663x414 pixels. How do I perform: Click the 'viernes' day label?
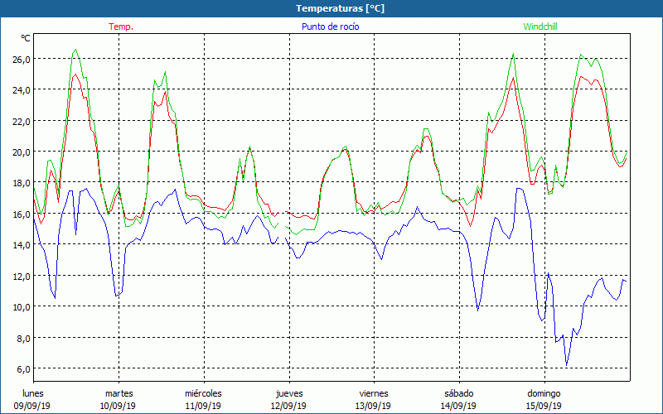pyautogui.click(x=374, y=393)
